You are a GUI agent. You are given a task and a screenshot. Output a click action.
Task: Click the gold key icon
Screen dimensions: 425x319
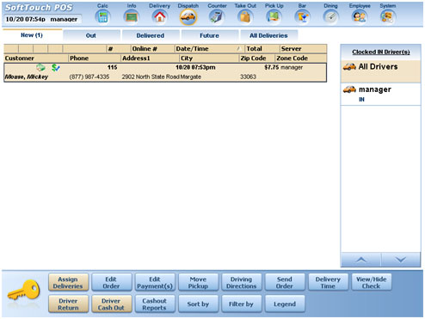click(x=24, y=291)
